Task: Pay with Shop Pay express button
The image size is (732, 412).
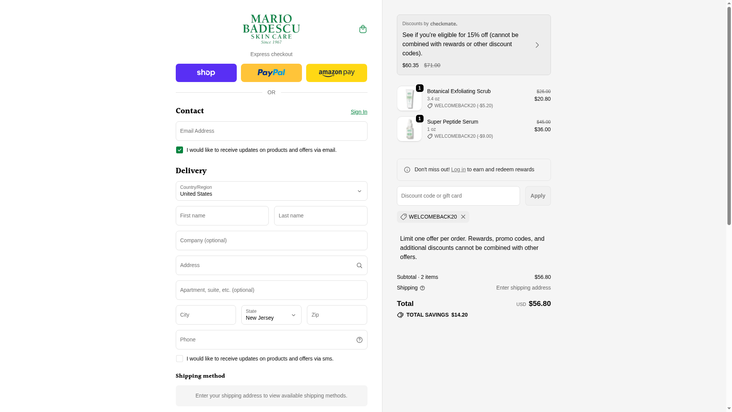Action: pyautogui.click(x=206, y=73)
